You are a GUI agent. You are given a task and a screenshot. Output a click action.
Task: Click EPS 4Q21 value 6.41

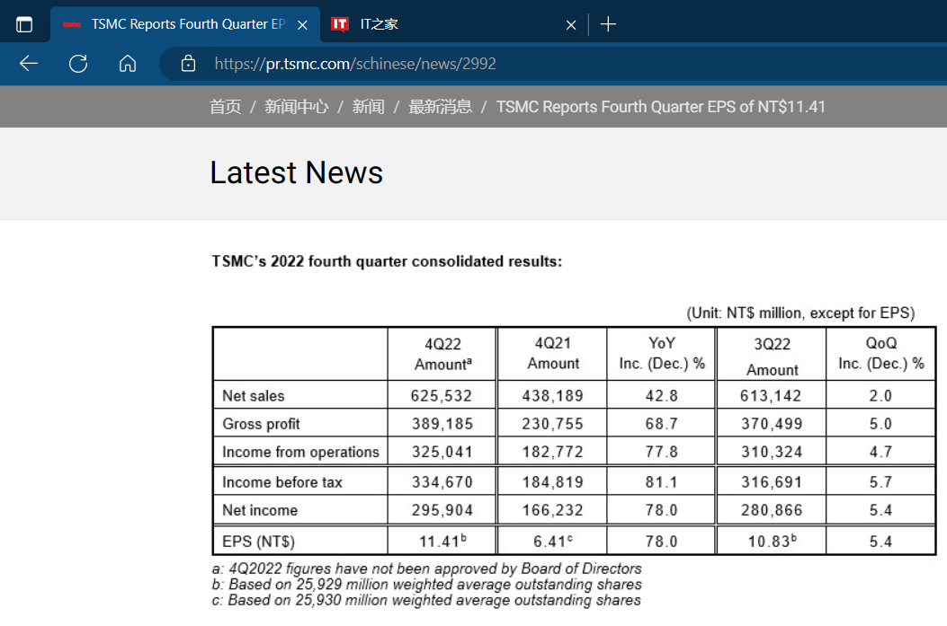[x=552, y=541]
